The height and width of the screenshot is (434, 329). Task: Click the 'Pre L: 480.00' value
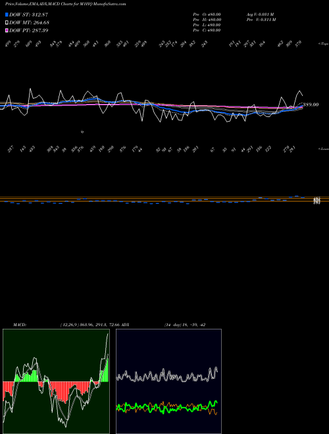pyautogui.click(x=207, y=25)
